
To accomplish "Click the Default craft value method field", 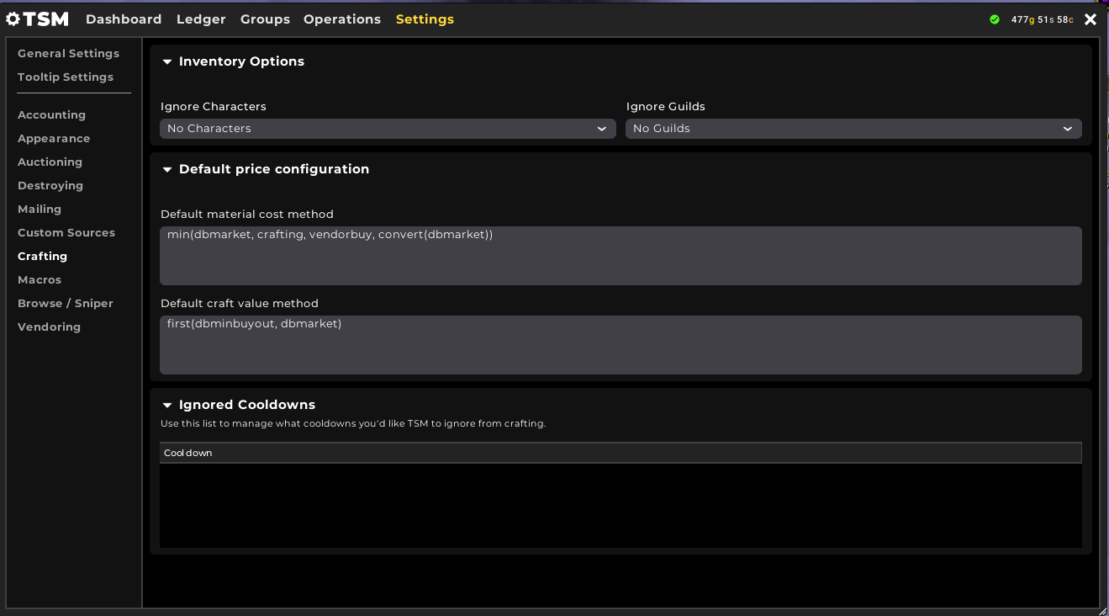I will pyautogui.click(x=620, y=344).
